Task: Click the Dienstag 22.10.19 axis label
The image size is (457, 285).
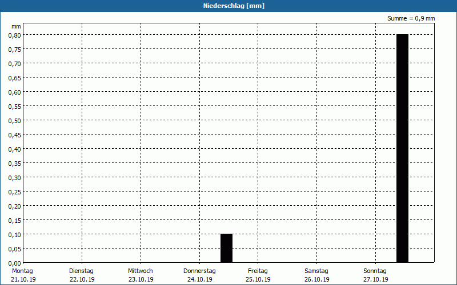Action: pyautogui.click(x=82, y=275)
